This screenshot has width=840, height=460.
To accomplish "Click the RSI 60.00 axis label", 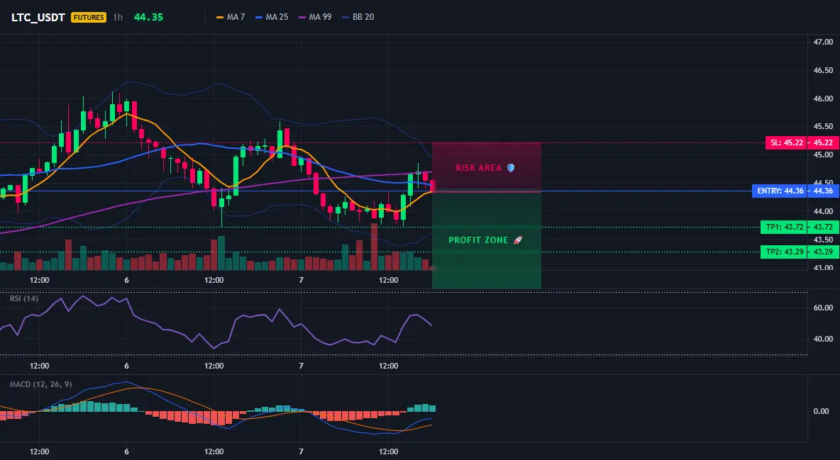I will pos(823,308).
